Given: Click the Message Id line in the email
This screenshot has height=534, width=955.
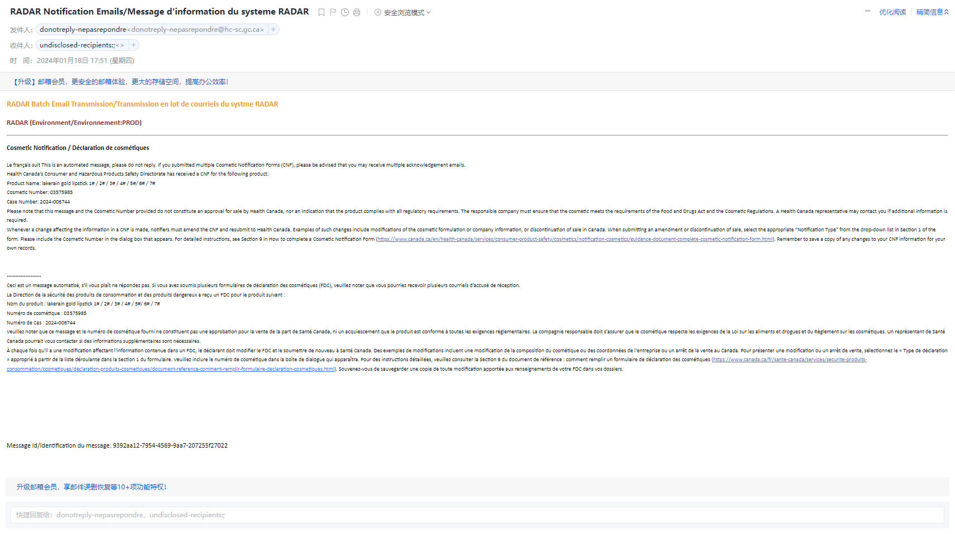Looking at the screenshot, I should tap(117, 445).
